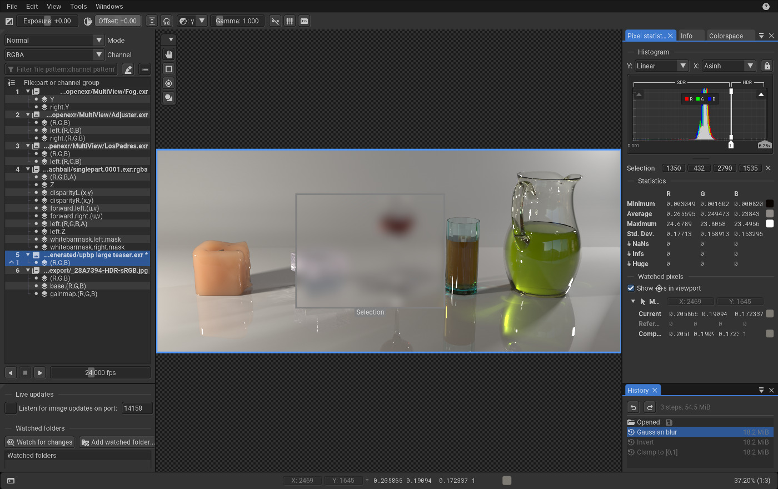Select the annotation bubbles tool

[169, 98]
